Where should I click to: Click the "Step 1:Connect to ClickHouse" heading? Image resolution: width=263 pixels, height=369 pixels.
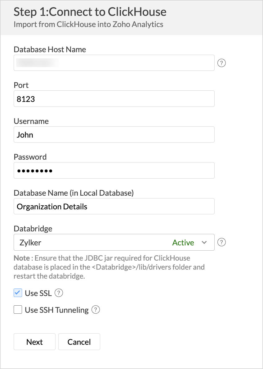pyautogui.click(x=90, y=12)
